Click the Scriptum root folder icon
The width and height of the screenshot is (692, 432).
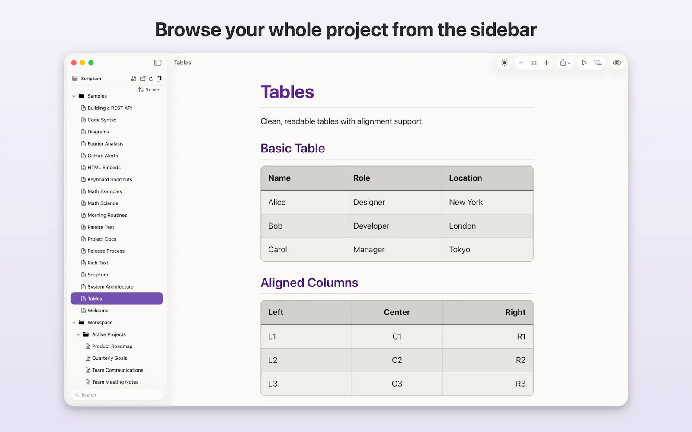tap(75, 79)
